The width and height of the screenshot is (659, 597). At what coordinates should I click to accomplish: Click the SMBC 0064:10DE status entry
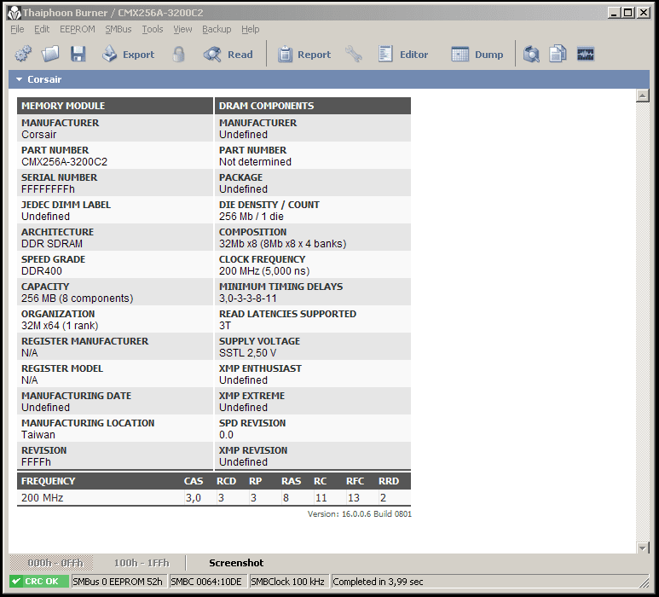(x=208, y=582)
